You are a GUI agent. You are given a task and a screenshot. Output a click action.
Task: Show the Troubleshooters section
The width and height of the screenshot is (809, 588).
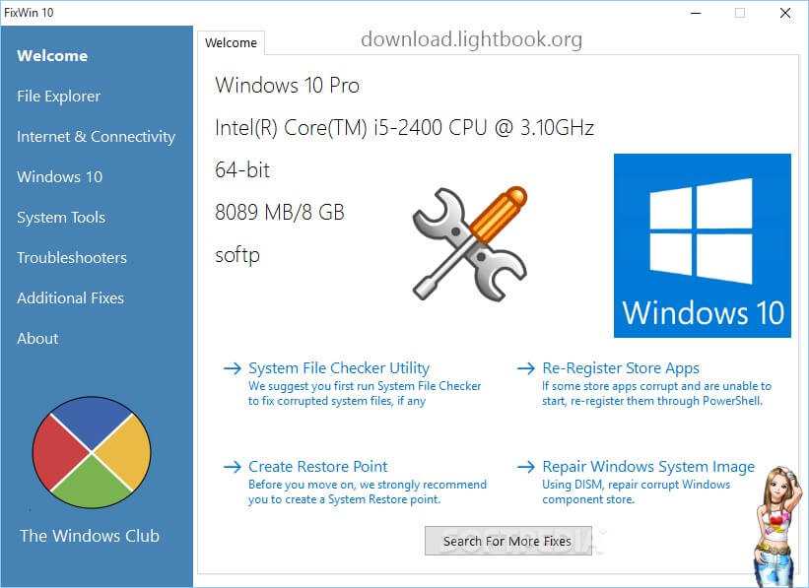(72, 257)
